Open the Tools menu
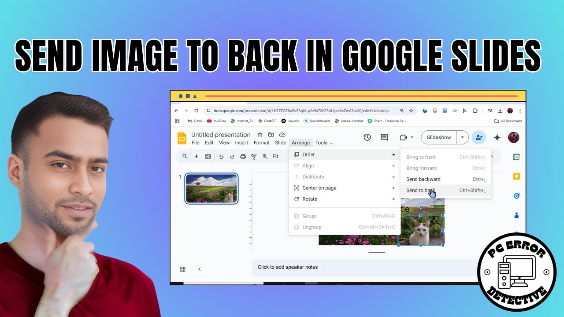This screenshot has width=564, height=317. point(321,143)
